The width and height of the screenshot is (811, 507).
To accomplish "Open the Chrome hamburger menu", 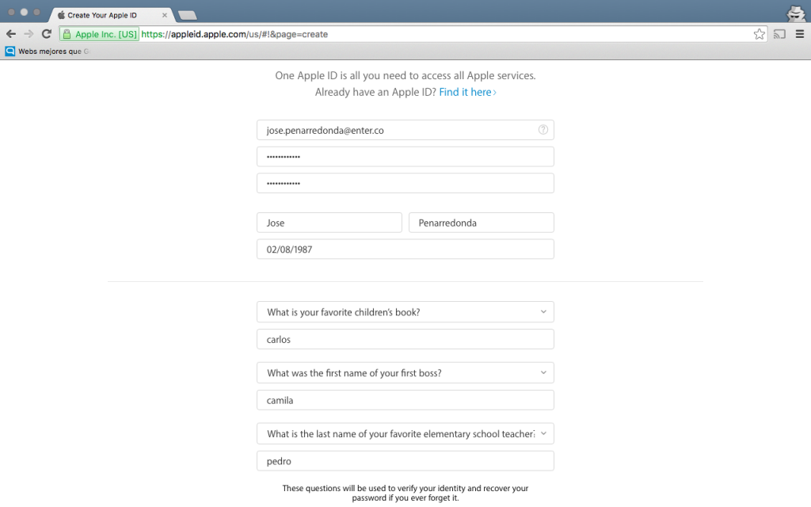I will click(x=800, y=34).
